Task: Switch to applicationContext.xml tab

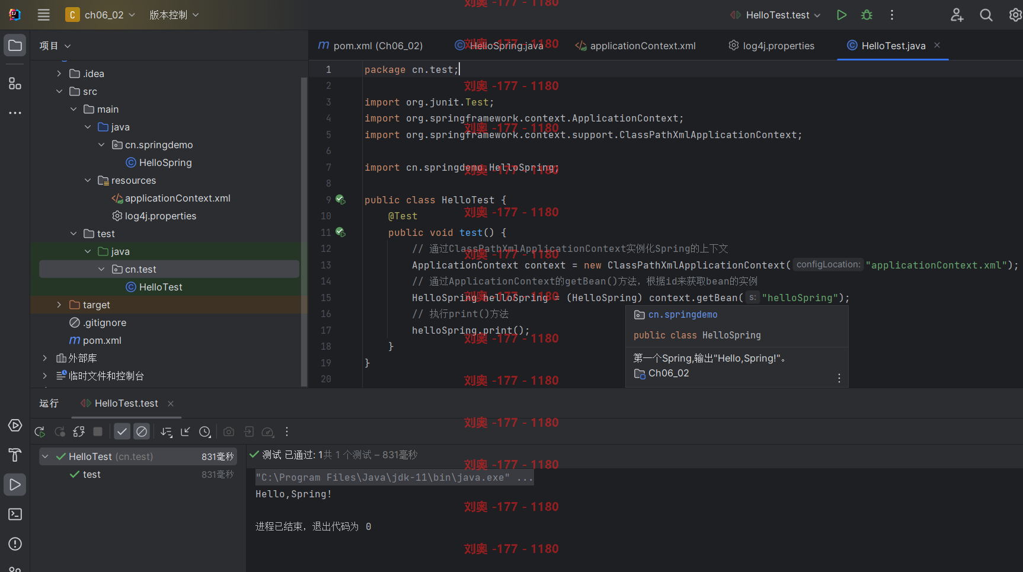Action: pos(635,46)
